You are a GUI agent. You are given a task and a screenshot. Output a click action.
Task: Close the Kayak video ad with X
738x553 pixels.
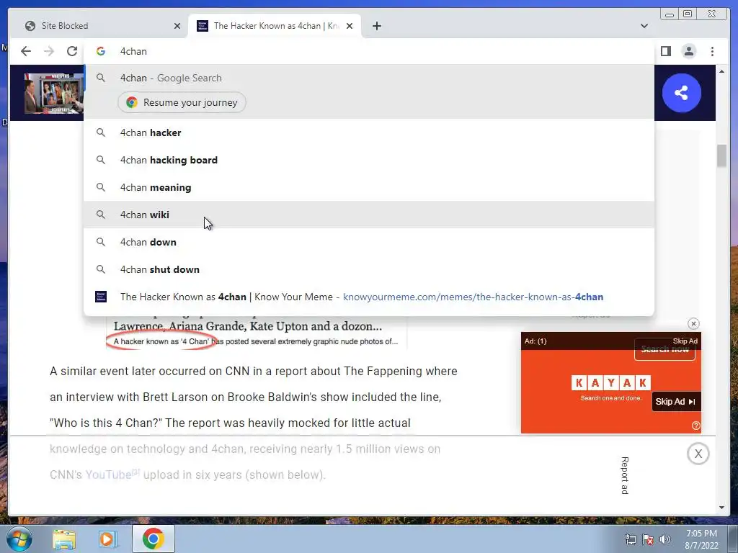(693, 323)
